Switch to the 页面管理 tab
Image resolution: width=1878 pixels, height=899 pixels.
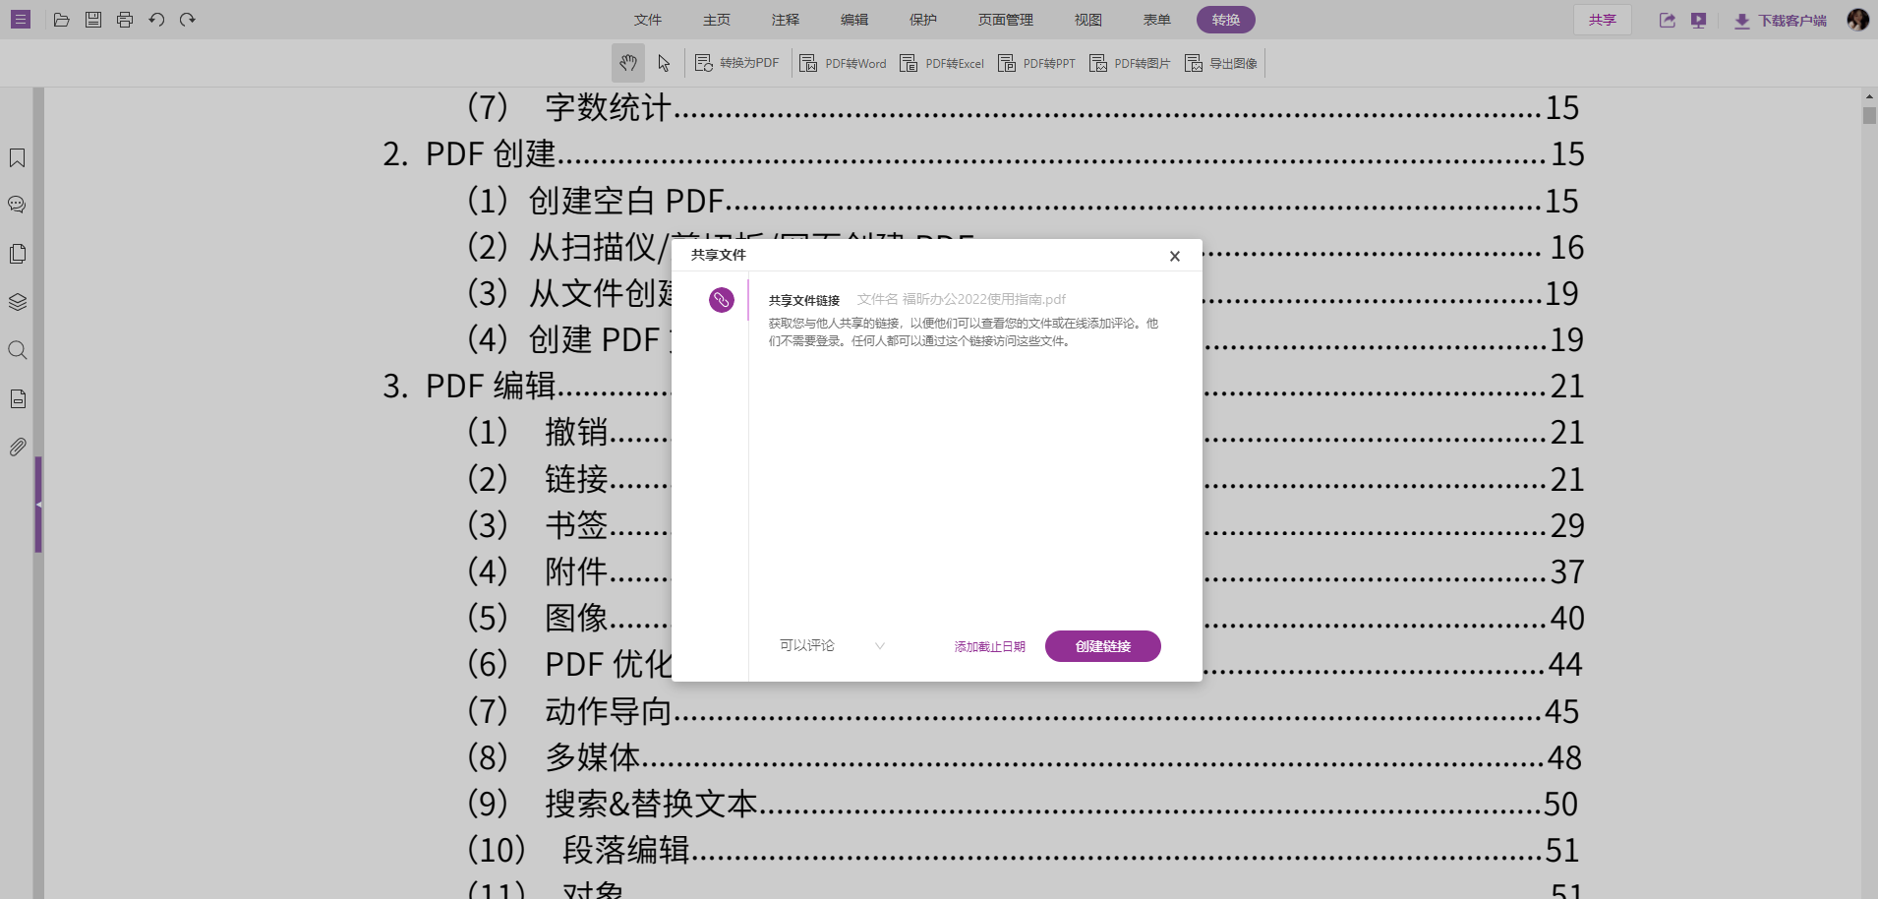(1004, 19)
